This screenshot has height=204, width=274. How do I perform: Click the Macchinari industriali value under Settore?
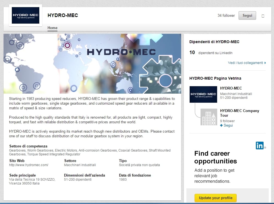coord(80,165)
